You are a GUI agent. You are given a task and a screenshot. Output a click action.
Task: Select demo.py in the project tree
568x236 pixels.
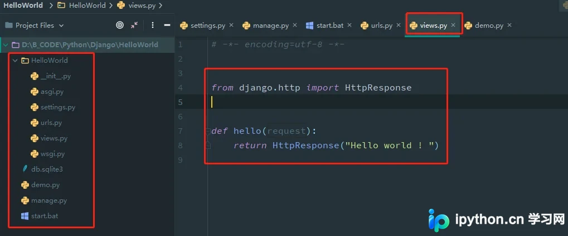[x=45, y=185]
